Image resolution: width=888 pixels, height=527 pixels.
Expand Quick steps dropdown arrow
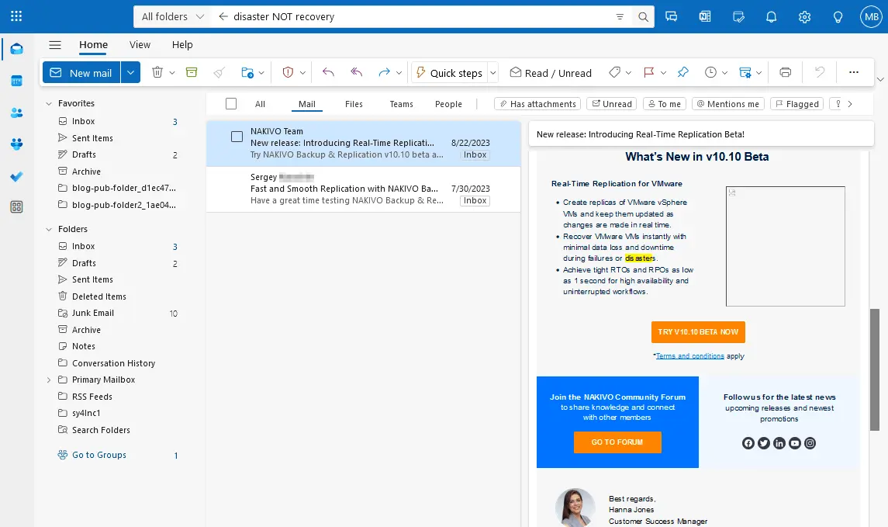click(x=492, y=73)
